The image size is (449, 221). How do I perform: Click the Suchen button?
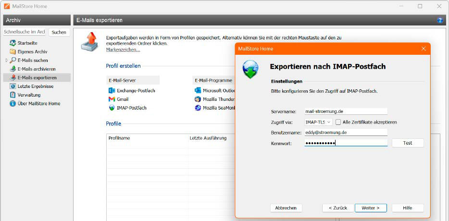(x=59, y=32)
